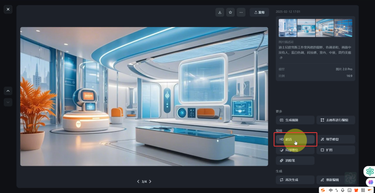Click the 16:9 ratio value
375x193 pixels.
[x=349, y=76]
